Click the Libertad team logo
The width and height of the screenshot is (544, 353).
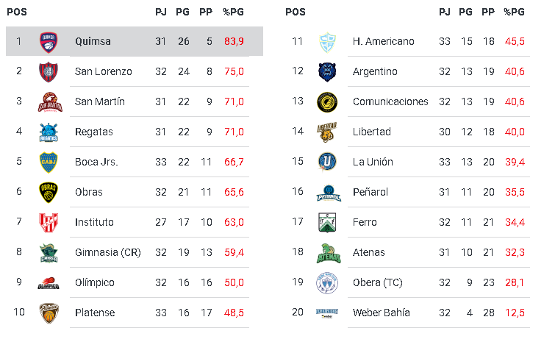click(326, 132)
